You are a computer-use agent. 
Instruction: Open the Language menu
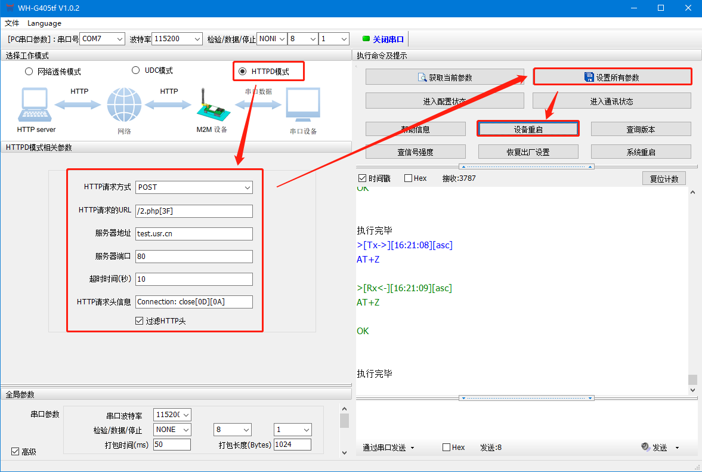[44, 23]
